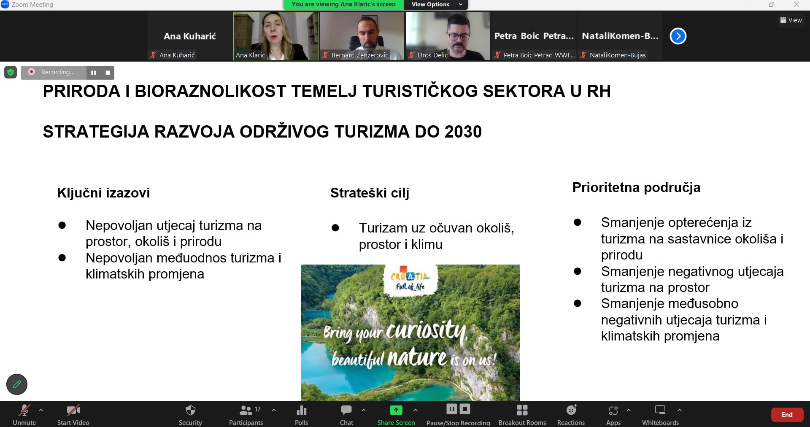Image resolution: width=810 pixels, height=427 pixels.
Task: Click the Share Screen button
Action: 396,415
